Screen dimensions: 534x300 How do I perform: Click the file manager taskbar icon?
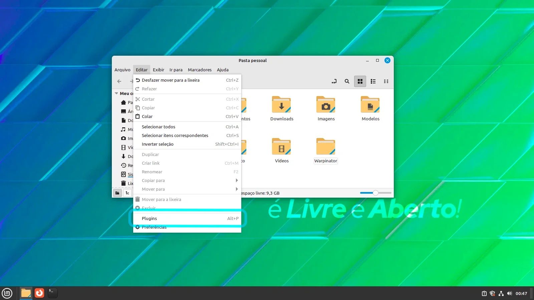pos(26,293)
